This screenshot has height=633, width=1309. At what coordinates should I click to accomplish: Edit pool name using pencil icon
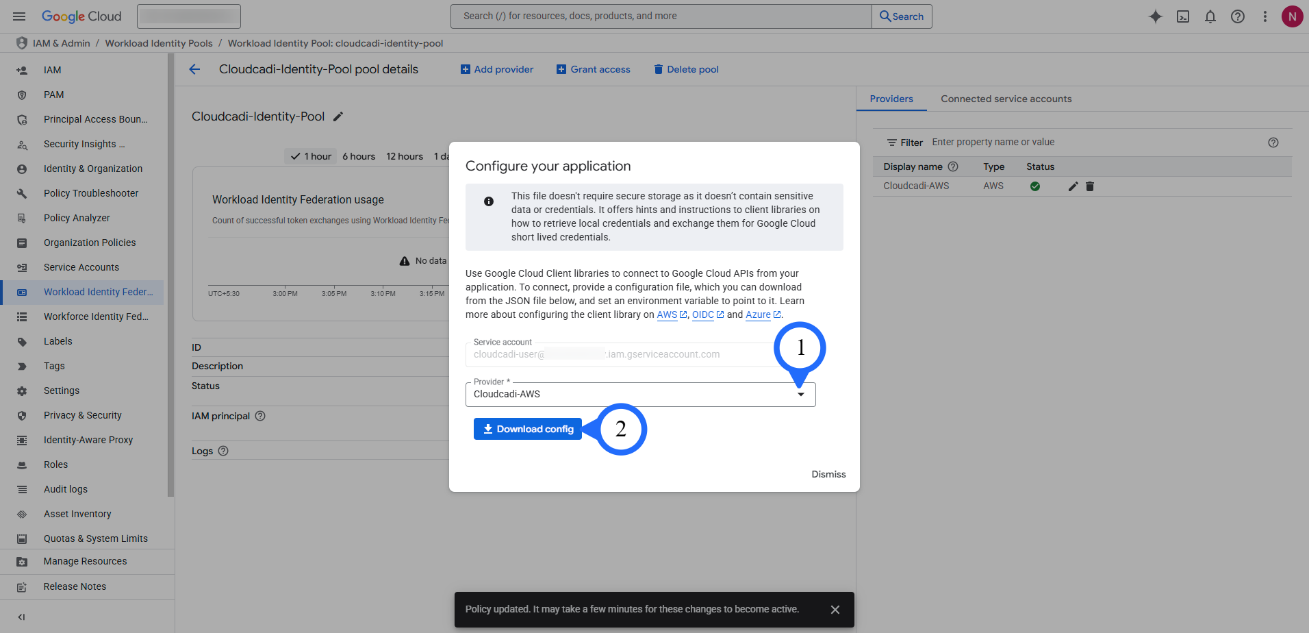338,116
